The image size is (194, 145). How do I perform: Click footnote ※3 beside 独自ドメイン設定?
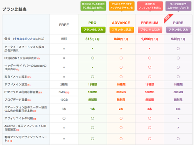pos(29,77)
